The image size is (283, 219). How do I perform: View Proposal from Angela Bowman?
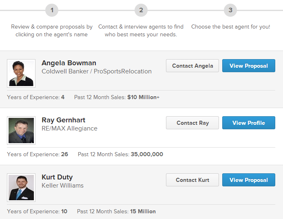(248, 66)
